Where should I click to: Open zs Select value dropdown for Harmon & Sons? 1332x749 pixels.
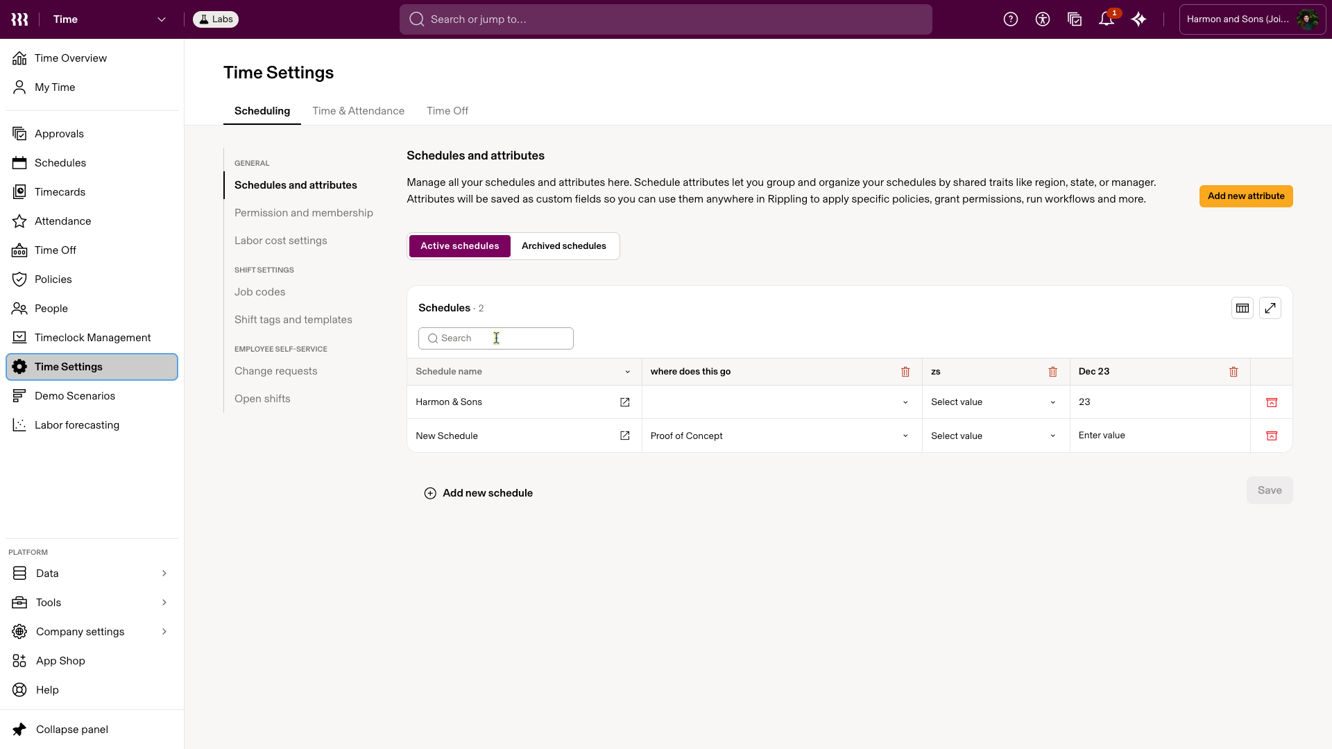pyautogui.click(x=996, y=402)
